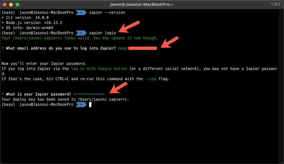Minimize terminal using yellow button
The image size is (284, 164).
click(11, 4)
